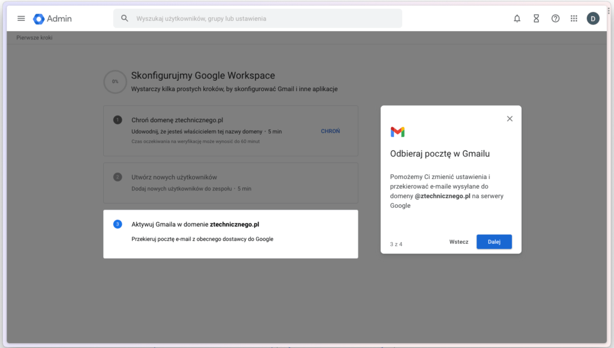Click the Wstecz button

(x=459, y=241)
